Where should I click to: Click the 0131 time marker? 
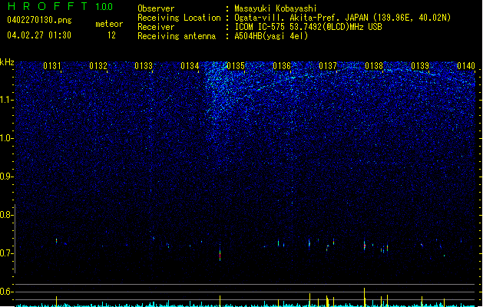[52, 66]
